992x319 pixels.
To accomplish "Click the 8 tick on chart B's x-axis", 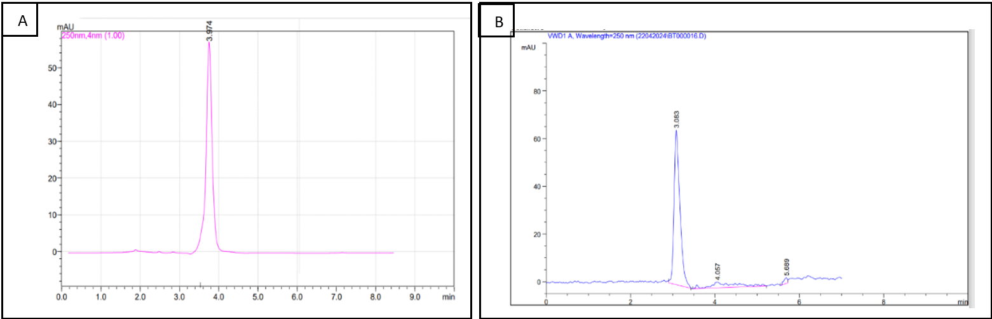I will 883,303.
